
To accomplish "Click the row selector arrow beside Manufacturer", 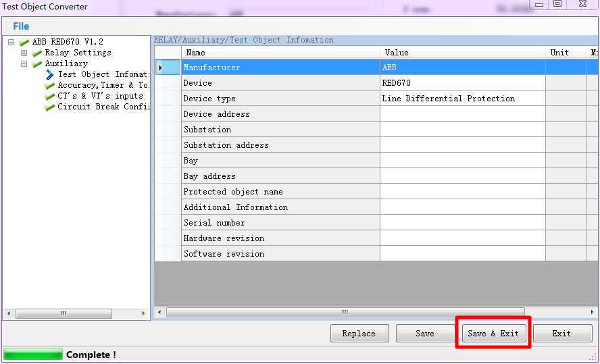I will click(x=168, y=68).
